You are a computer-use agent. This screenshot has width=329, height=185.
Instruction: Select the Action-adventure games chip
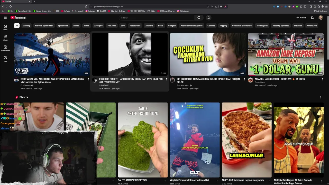click(191, 26)
